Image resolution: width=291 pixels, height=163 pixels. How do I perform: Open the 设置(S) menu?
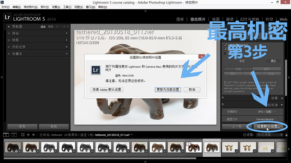tap(56, 7)
